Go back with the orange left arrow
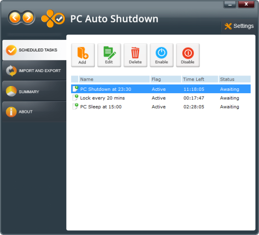The width and height of the screenshot is (259, 235). [x=15, y=18]
